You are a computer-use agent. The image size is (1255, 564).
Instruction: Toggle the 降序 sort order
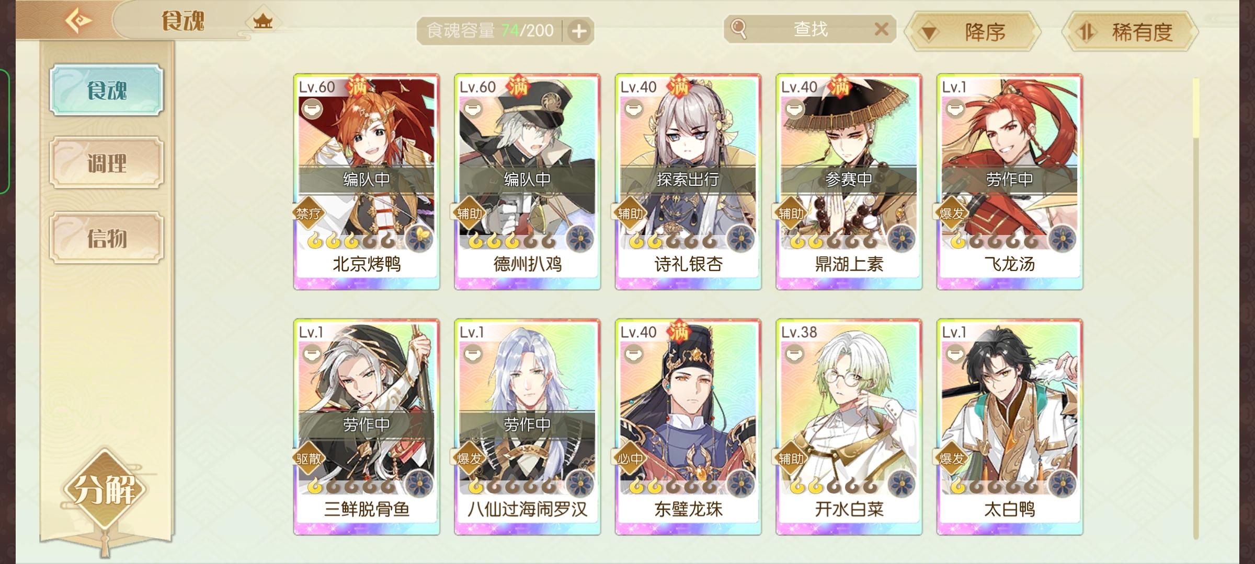(x=973, y=32)
